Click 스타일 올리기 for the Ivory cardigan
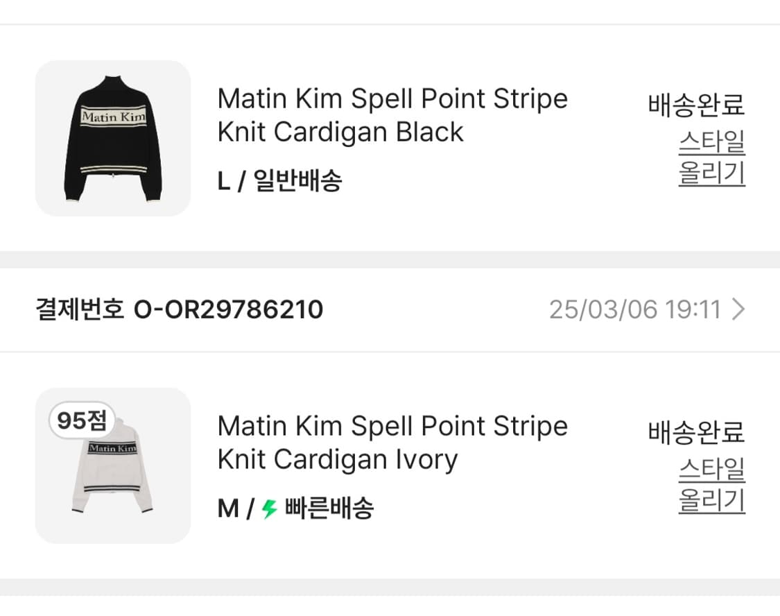 tap(711, 485)
